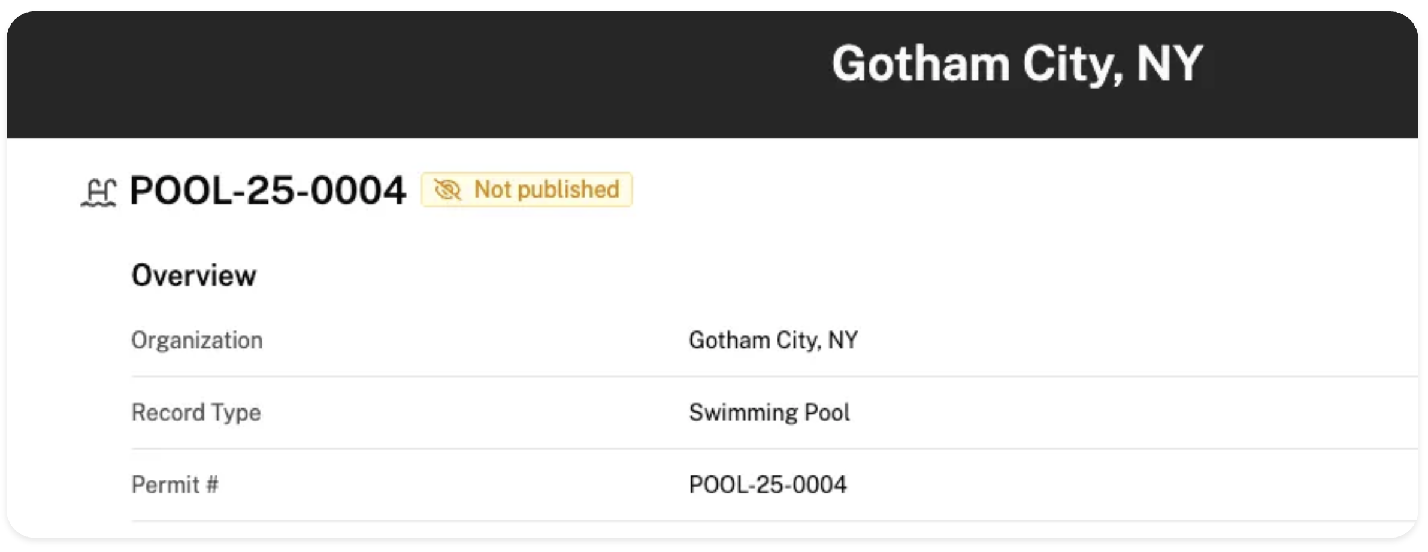This screenshot has width=1428, height=552.
Task: Click the Gotham City, NY header title
Action: coord(1016,64)
